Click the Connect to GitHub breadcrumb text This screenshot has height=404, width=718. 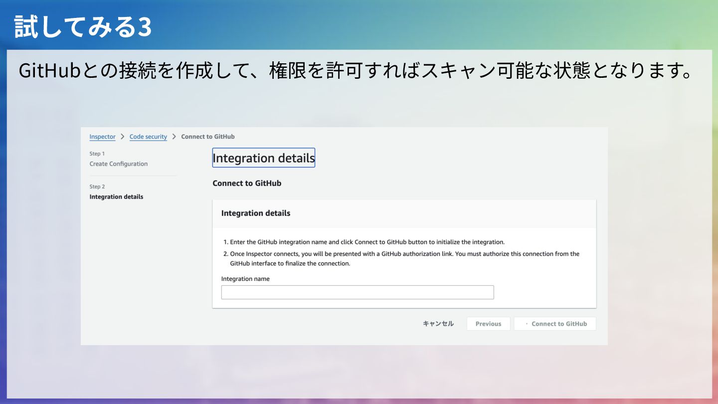click(208, 137)
